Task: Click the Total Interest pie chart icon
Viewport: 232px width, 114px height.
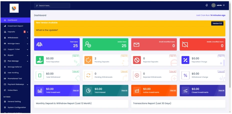Action: [88, 91]
